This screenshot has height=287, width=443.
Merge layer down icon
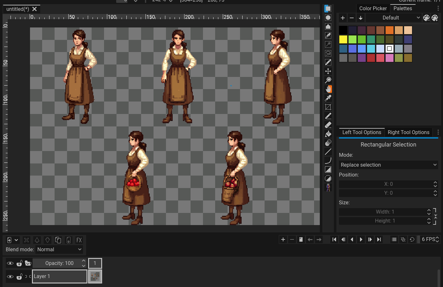tap(69, 240)
